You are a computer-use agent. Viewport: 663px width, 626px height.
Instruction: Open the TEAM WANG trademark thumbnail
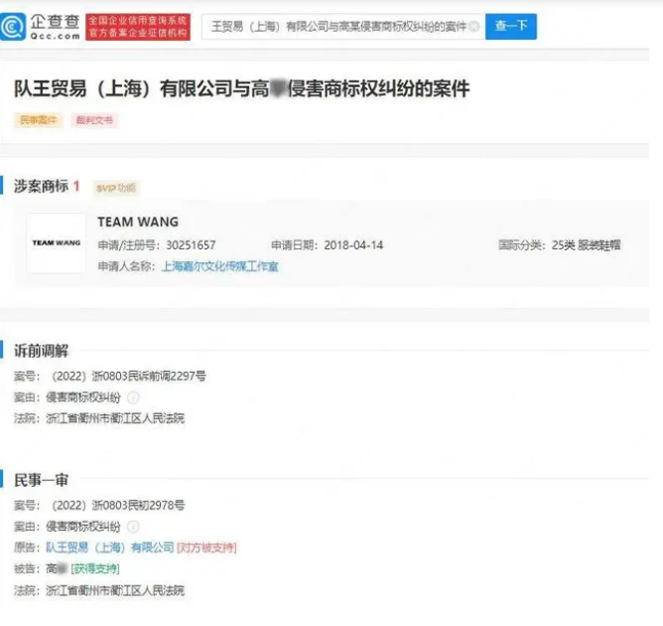coord(57,243)
